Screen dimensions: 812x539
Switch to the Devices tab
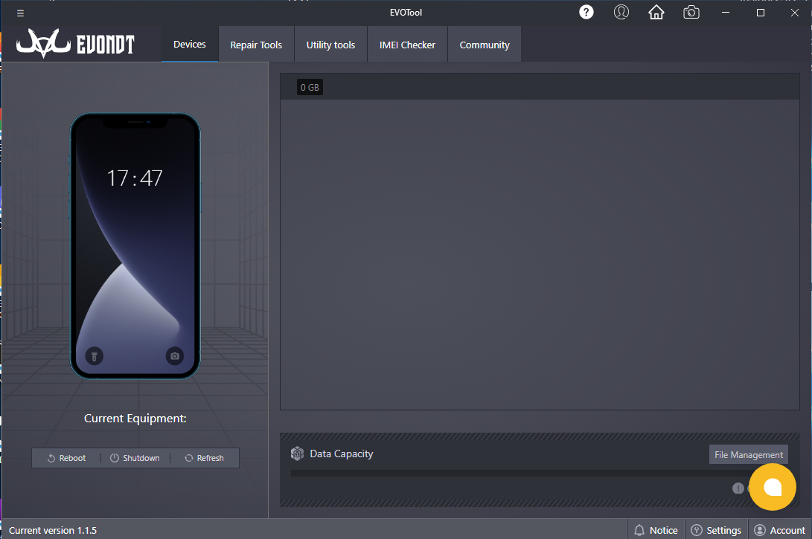(x=189, y=45)
